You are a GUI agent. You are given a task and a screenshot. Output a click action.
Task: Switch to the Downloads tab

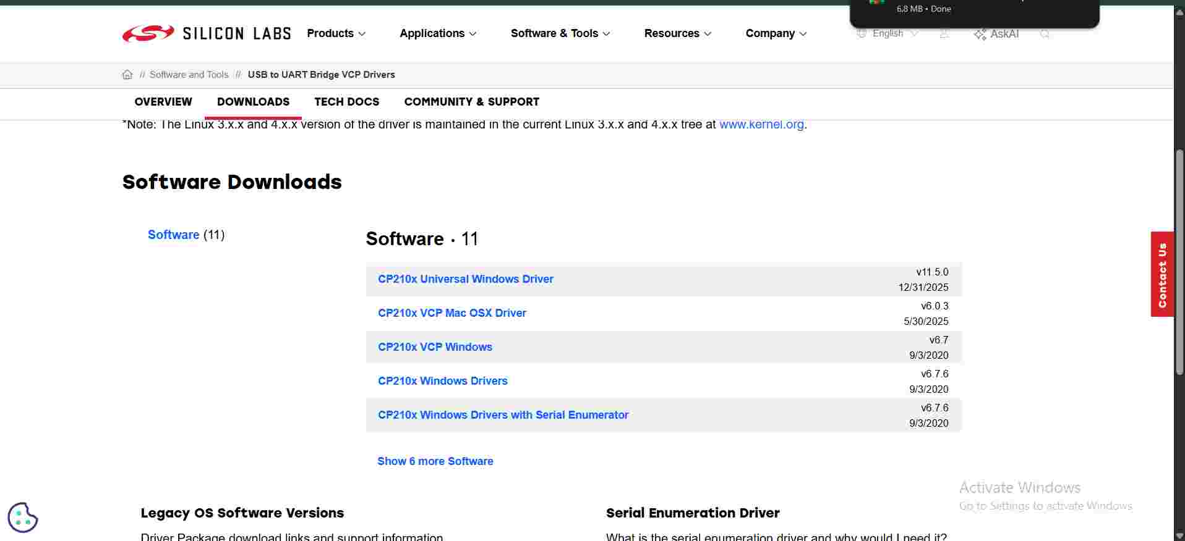click(x=253, y=102)
